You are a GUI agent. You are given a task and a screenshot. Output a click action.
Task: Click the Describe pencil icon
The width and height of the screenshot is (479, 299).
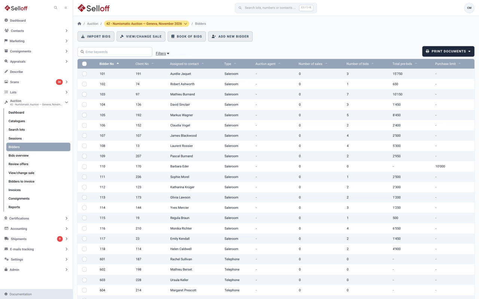pyautogui.click(x=6, y=71)
